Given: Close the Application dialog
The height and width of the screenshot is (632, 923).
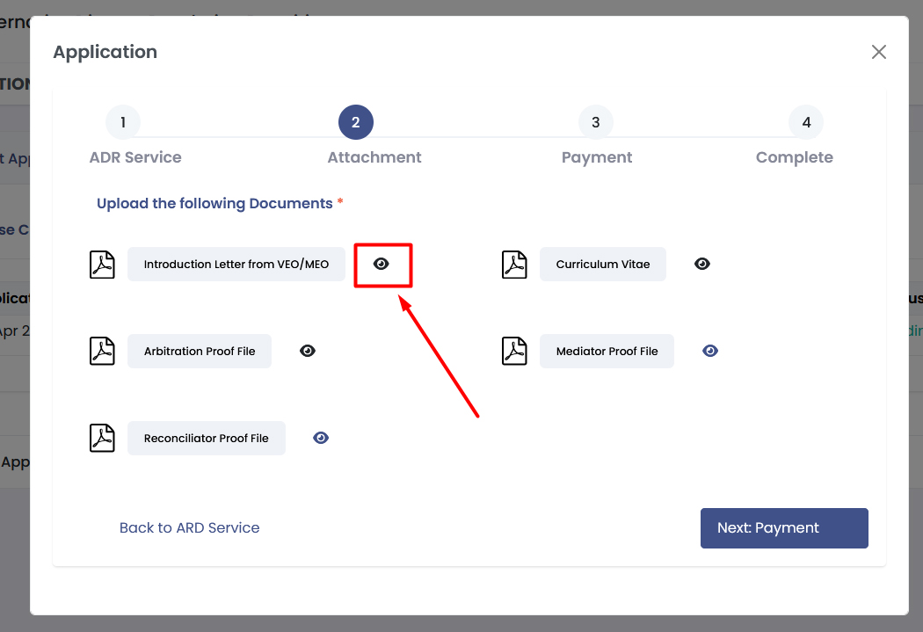Looking at the screenshot, I should pos(878,52).
